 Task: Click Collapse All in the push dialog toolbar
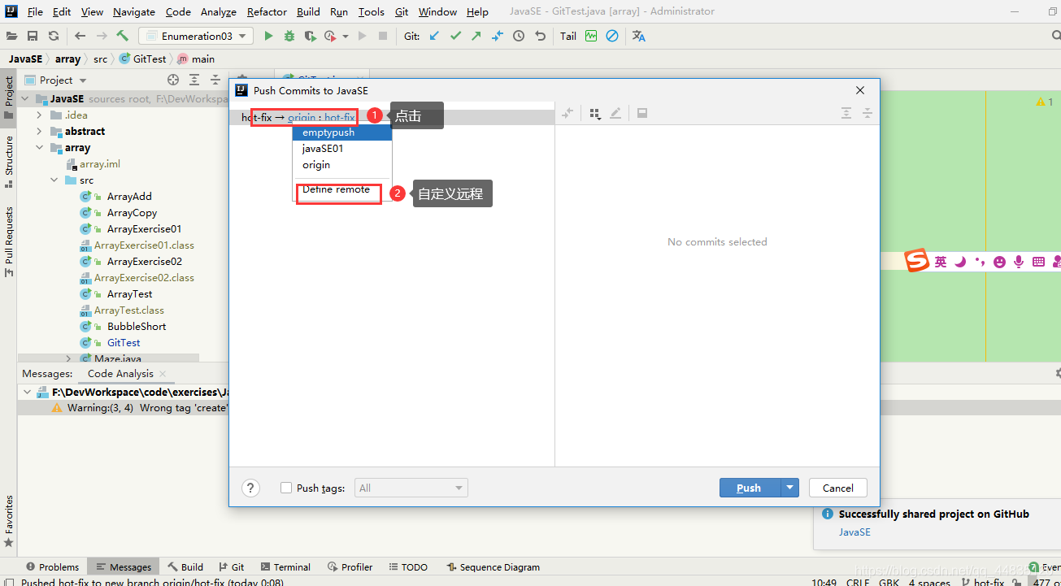[867, 114]
